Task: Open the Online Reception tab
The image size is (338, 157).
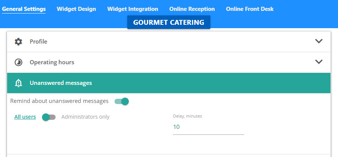Action: click(192, 9)
